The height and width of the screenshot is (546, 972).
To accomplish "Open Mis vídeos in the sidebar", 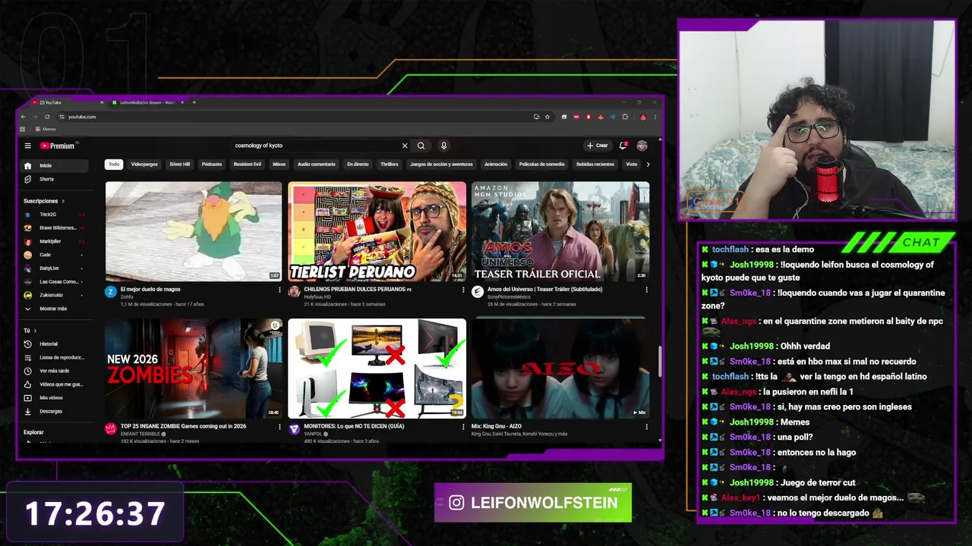I will point(55,397).
